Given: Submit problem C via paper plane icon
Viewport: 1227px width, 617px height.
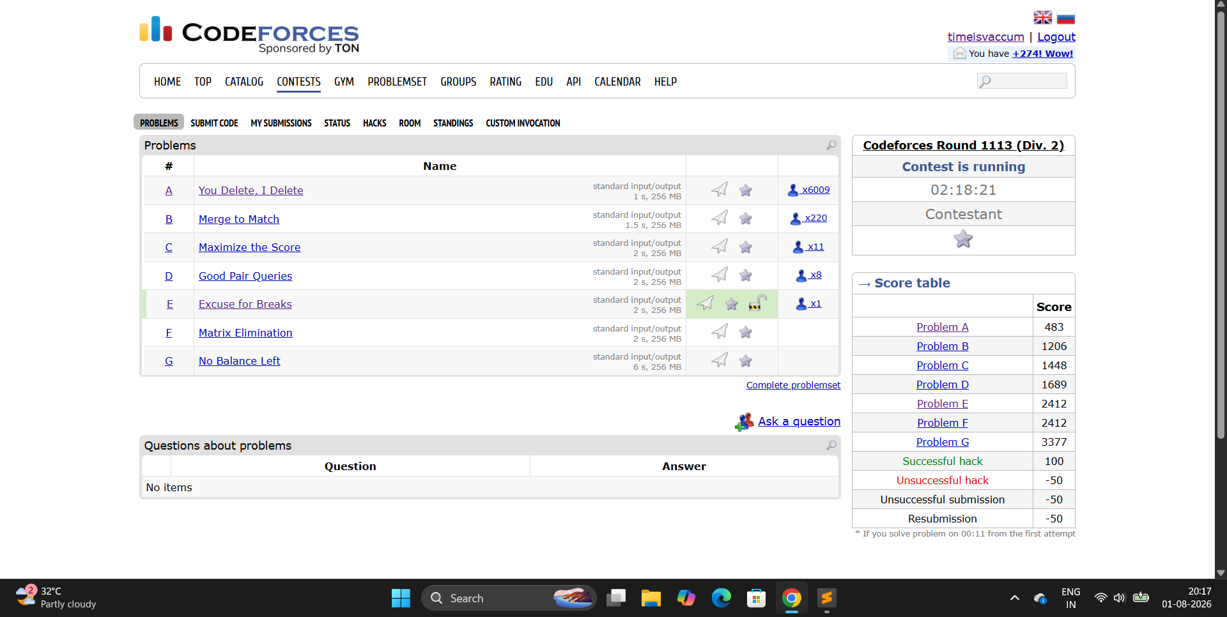Looking at the screenshot, I should point(720,247).
